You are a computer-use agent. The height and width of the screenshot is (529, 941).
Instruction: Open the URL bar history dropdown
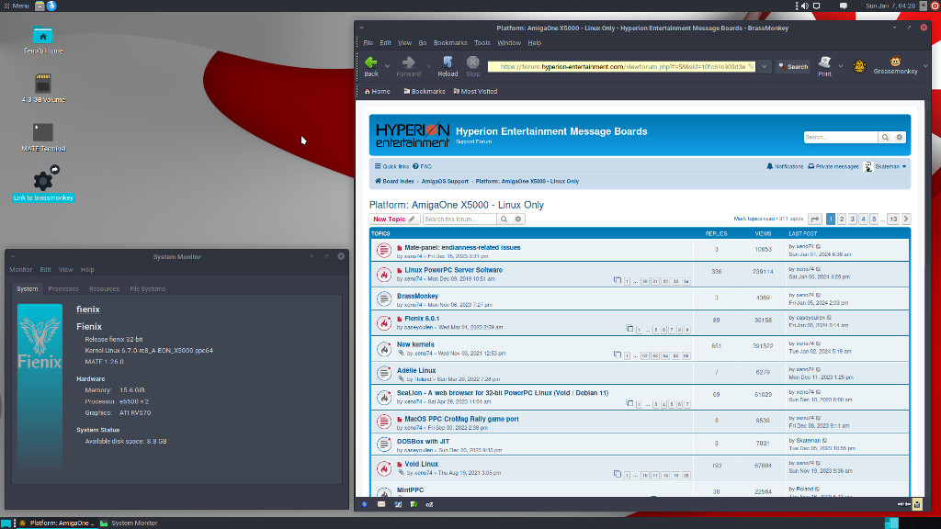[x=764, y=66]
